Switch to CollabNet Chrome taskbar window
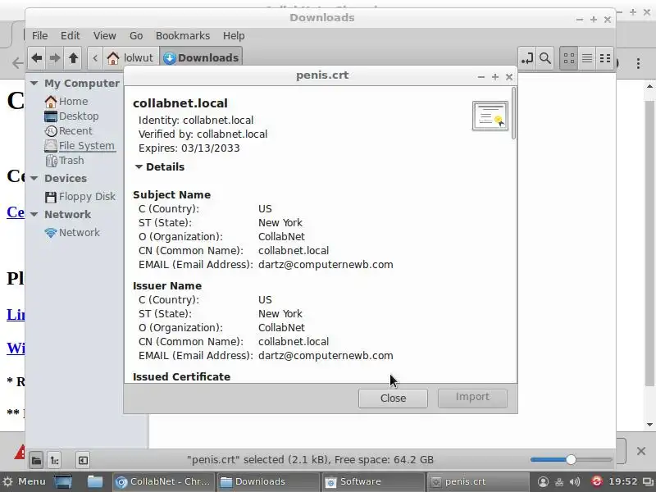Image resolution: width=656 pixels, height=492 pixels. click(x=163, y=481)
